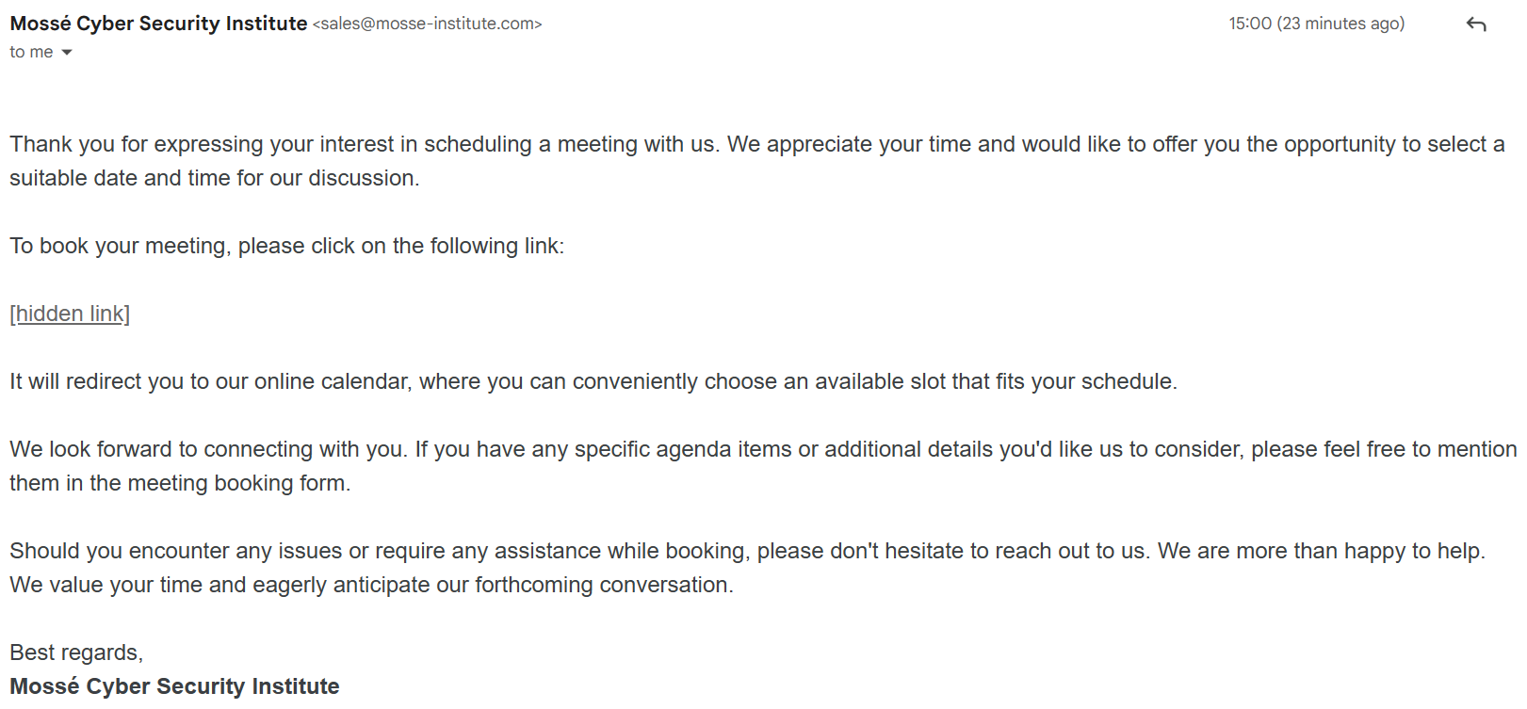This screenshot has width=1527, height=709.
Task: Click the "Thank you for expressing your interest" line
Action: [757, 144]
